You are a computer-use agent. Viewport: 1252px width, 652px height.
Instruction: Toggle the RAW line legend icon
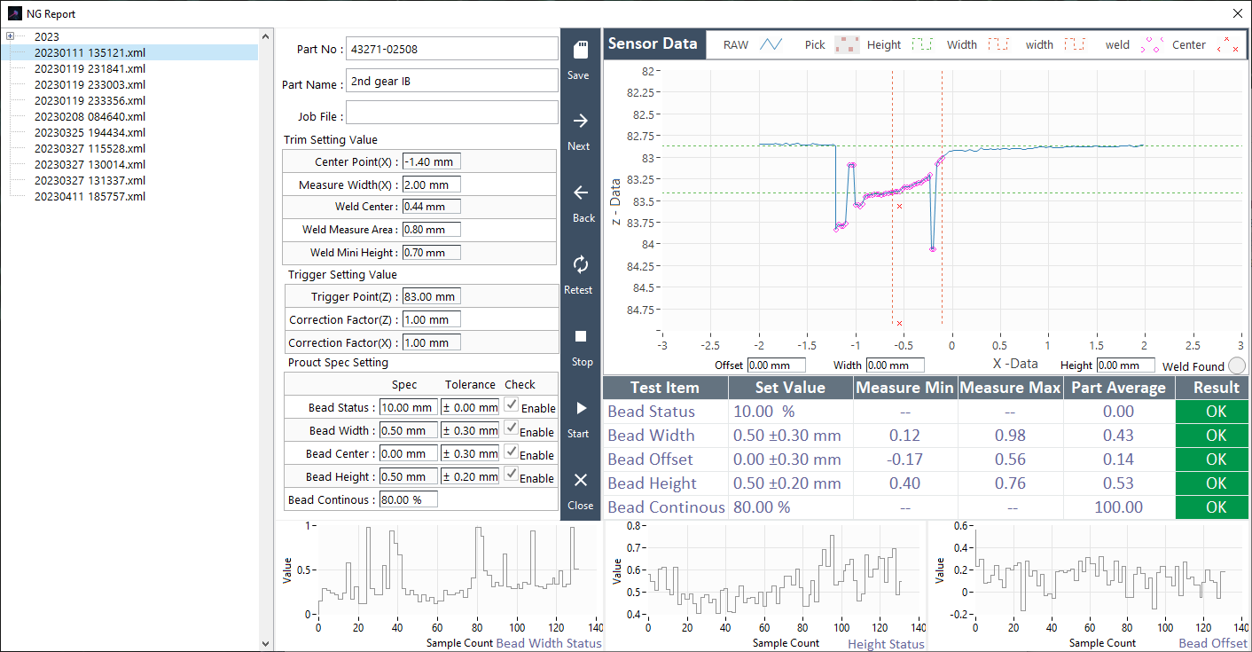771,44
